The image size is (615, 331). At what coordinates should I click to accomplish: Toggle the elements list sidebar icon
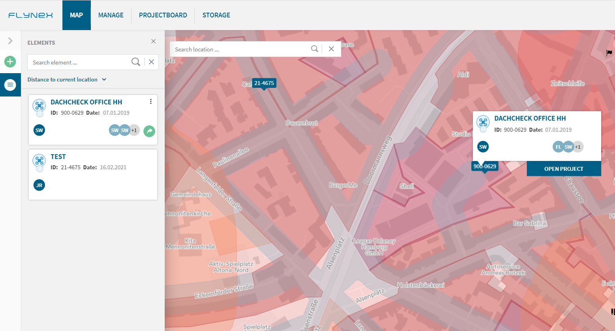click(x=10, y=85)
